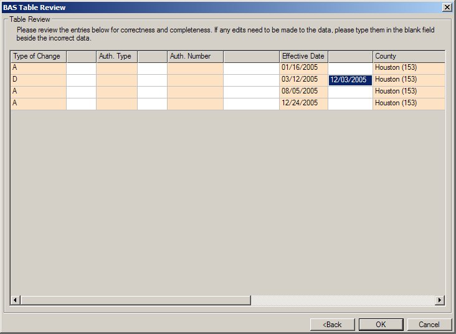The width and height of the screenshot is (456, 334).
Task: Click the 08/05/2005 effective date cell
Action: (303, 92)
